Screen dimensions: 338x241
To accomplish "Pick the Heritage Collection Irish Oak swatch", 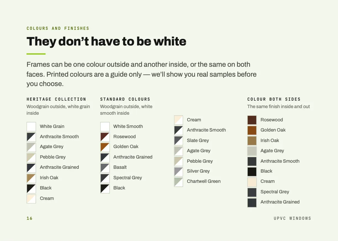I will 31,178.
